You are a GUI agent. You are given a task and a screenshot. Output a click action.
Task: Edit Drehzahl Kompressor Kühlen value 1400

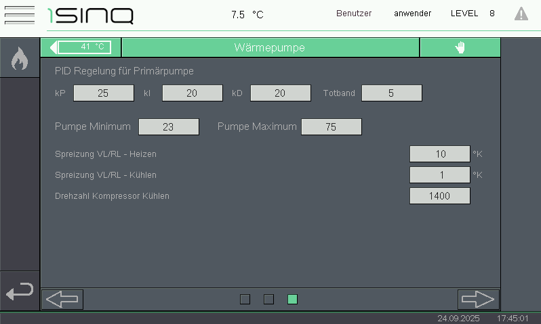point(439,196)
